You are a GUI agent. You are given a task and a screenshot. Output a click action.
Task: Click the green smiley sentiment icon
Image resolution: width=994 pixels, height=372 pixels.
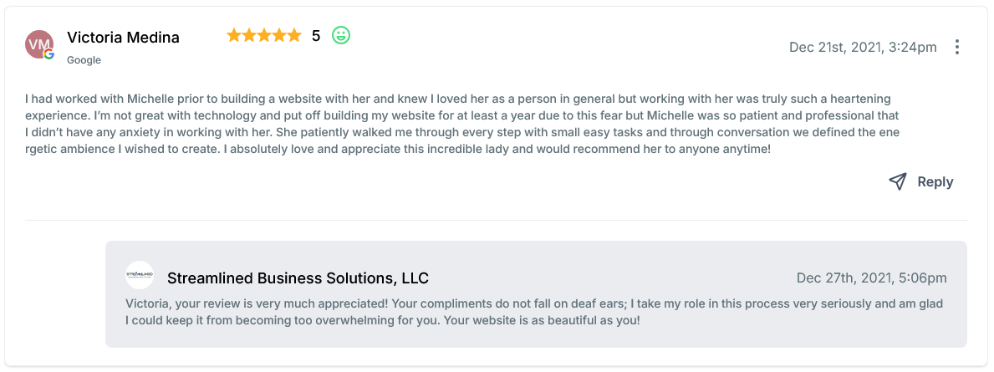[x=341, y=35]
